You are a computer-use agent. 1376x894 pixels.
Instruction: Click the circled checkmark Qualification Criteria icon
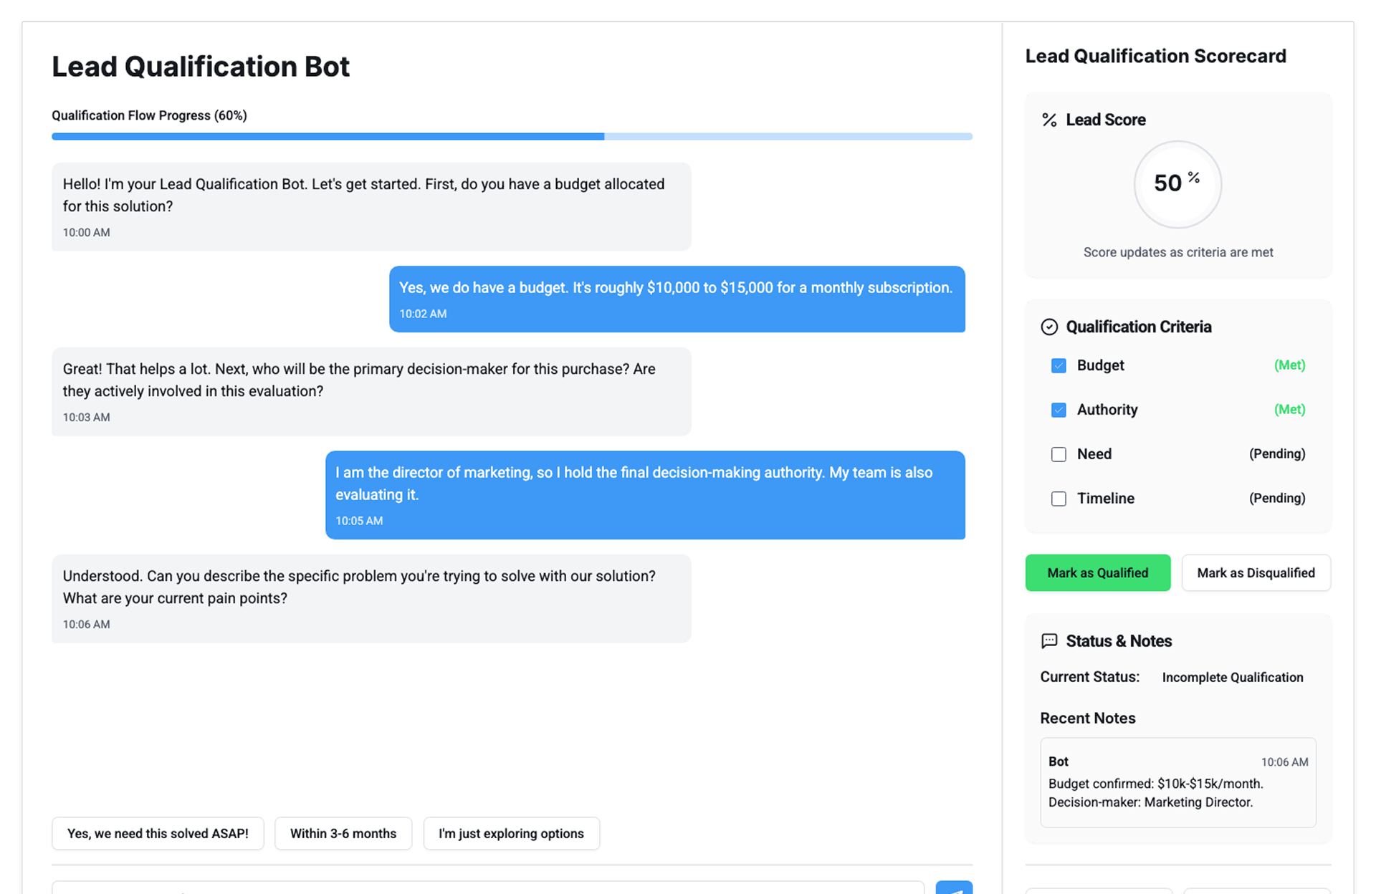[1049, 327]
